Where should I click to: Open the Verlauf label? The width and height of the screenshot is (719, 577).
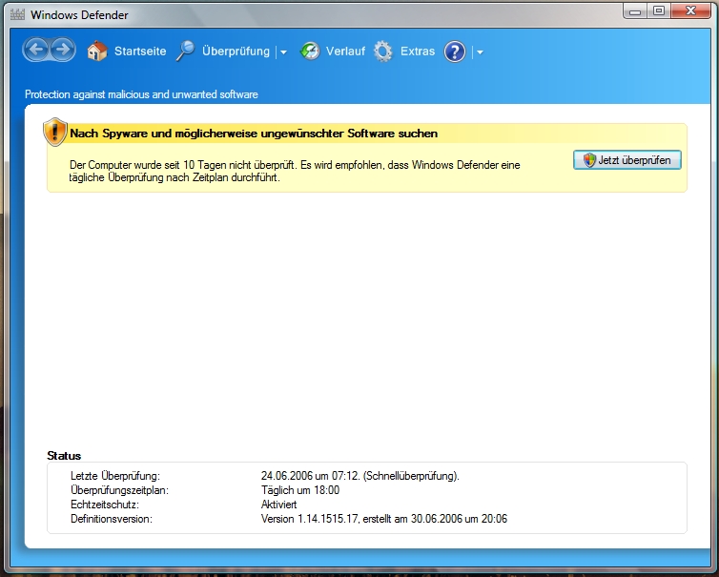point(345,51)
